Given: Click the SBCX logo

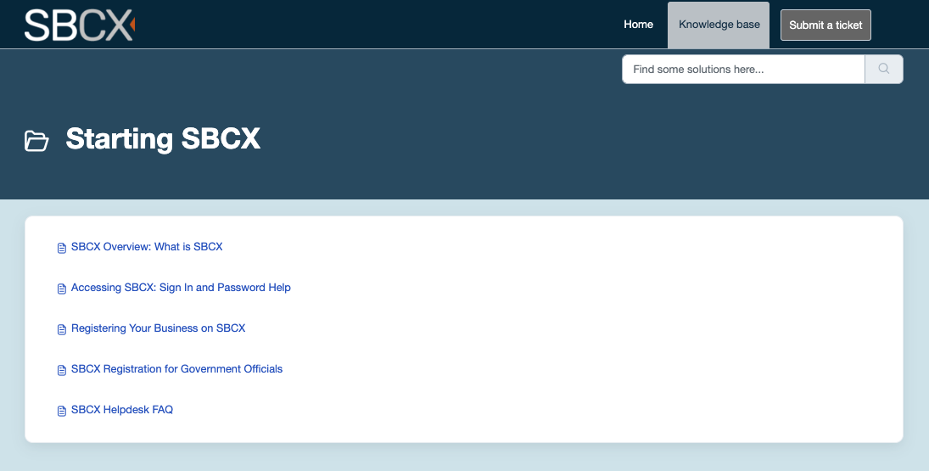Looking at the screenshot, I should [x=80, y=25].
